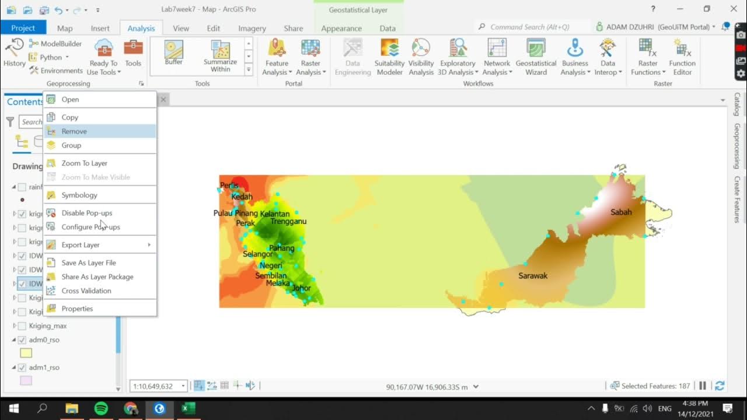Open the Windows Start menu
Screen dimensions: 747x420
pos(13,408)
